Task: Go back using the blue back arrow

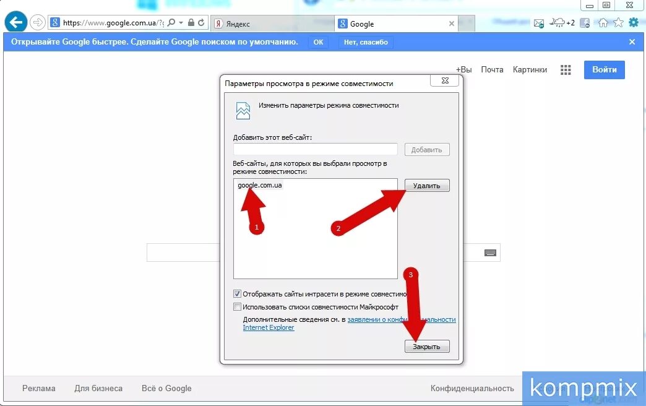Action: point(15,22)
